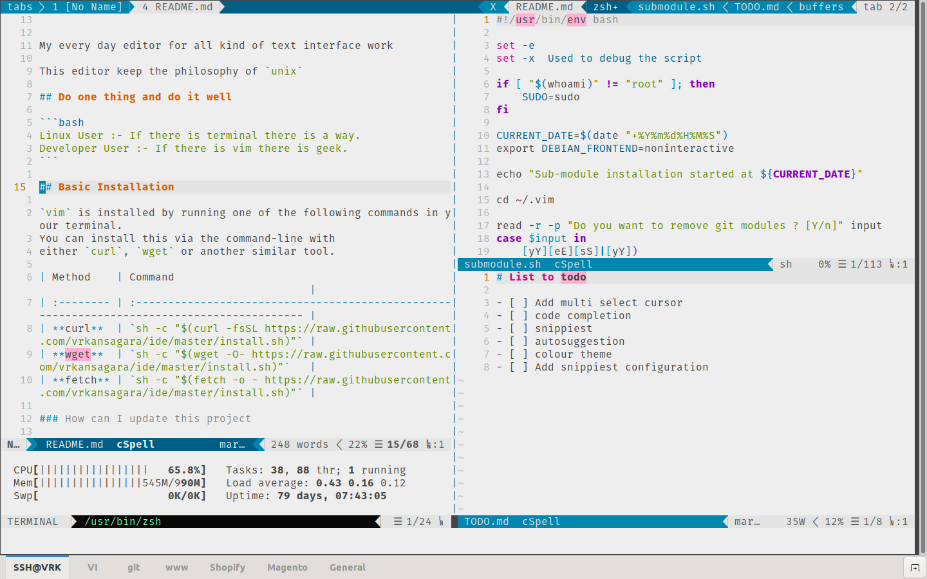Toggle the 'Add snippiest configuration' checkbox
This screenshot has height=579, width=927.
click(x=518, y=367)
